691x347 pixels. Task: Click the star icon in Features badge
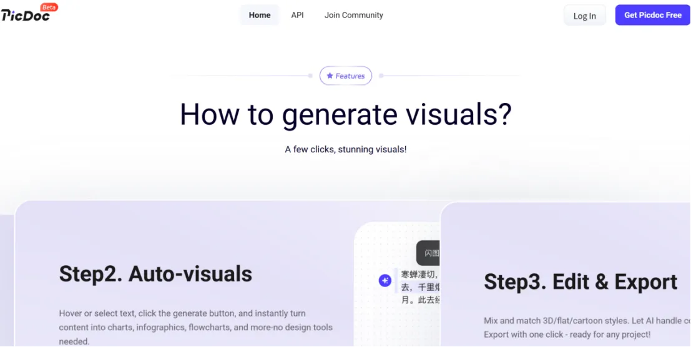click(x=330, y=76)
